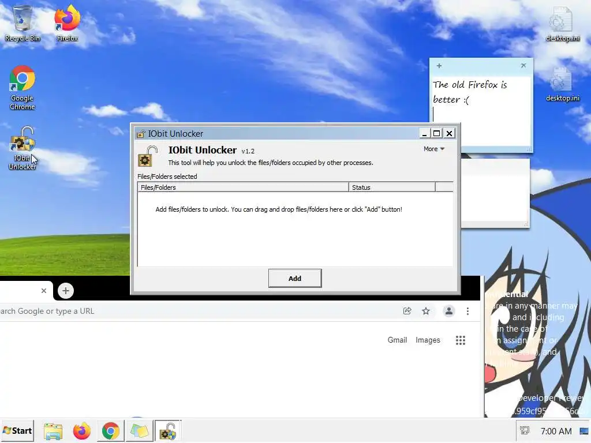Switch to Chrome from the taskbar
This screenshot has width=591, height=443.
[110, 431]
